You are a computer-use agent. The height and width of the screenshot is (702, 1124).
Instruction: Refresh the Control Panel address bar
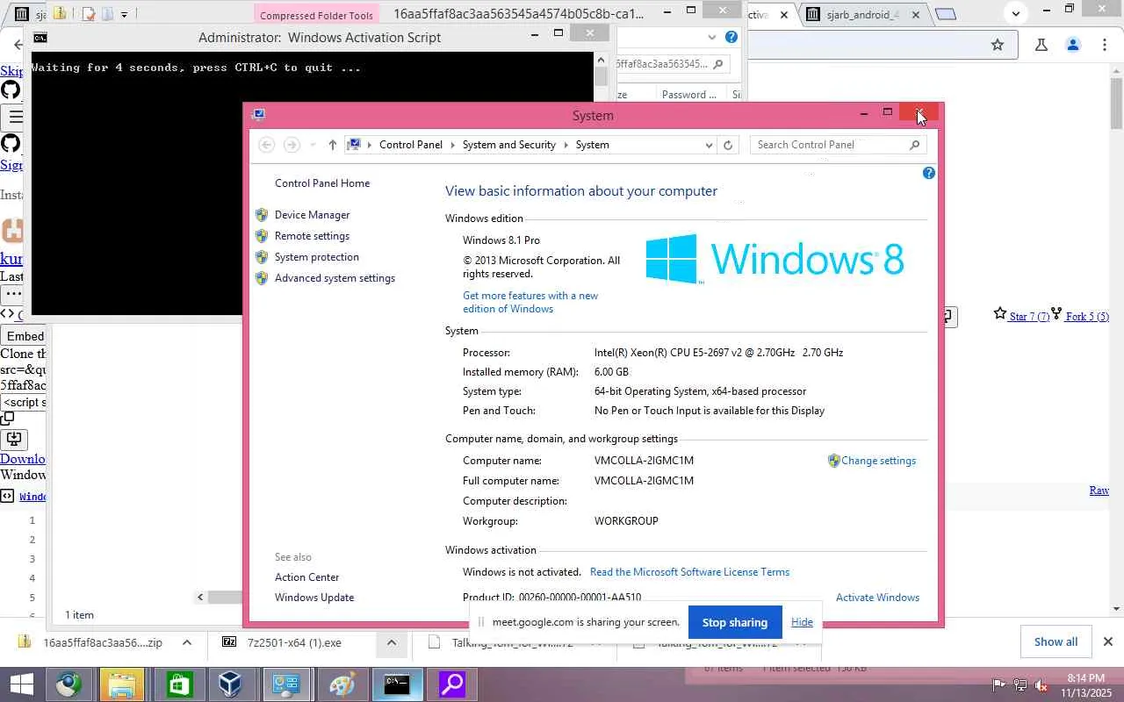728,145
